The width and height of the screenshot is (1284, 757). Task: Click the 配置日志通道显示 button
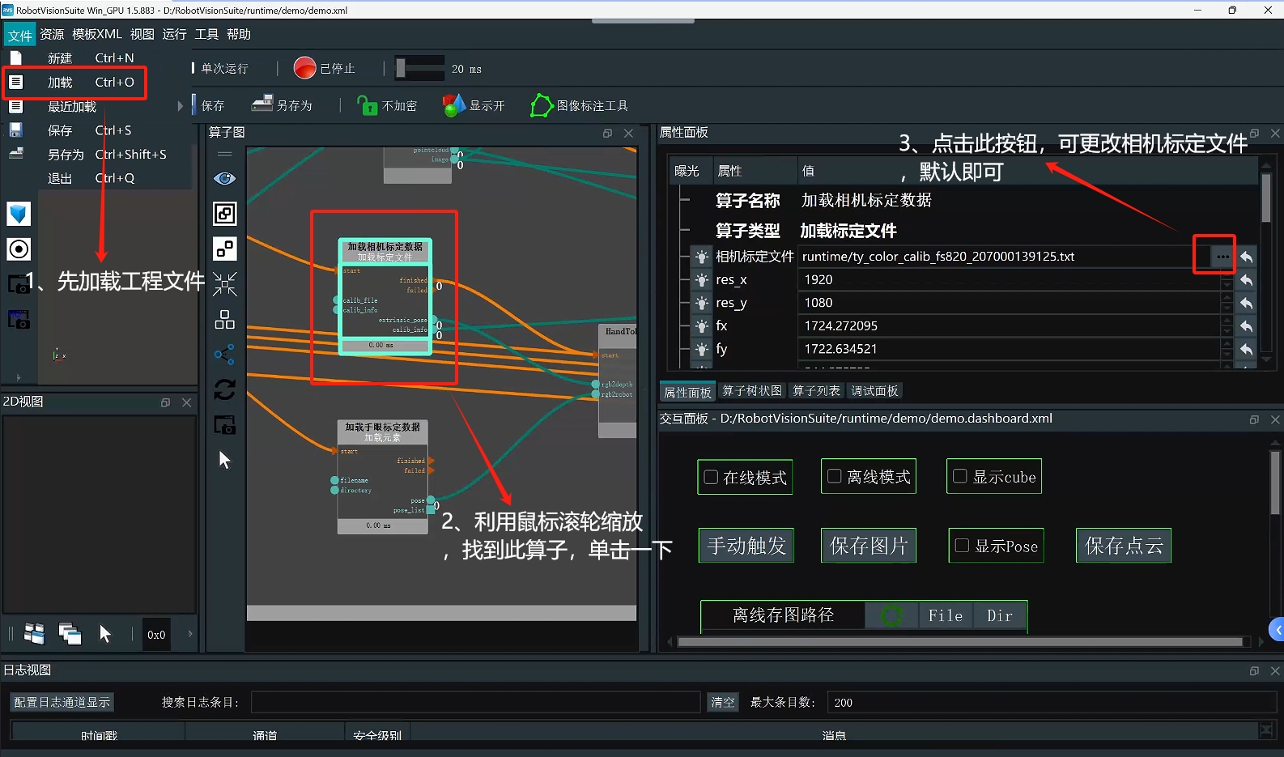[x=62, y=702]
